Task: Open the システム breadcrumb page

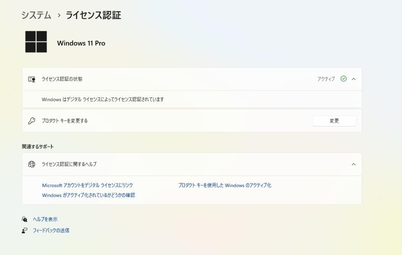Action: tap(36, 15)
